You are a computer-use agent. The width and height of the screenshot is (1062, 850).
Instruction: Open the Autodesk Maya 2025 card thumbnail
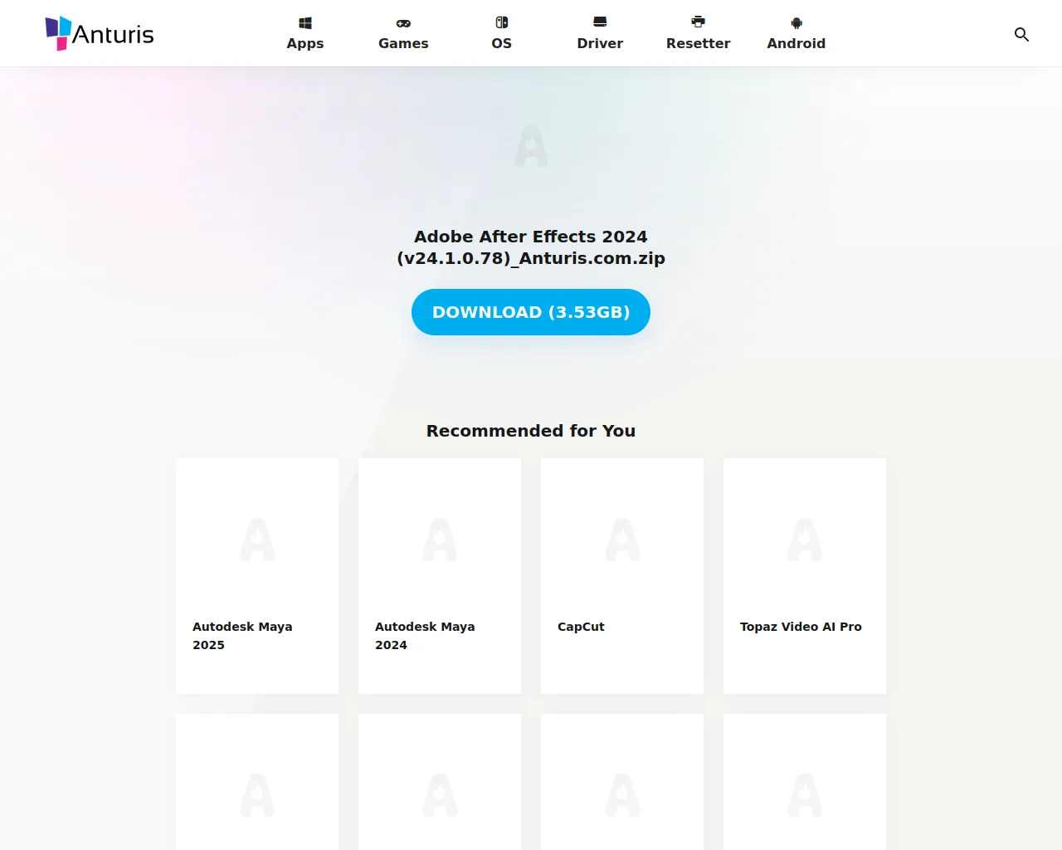pyautogui.click(x=257, y=540)
